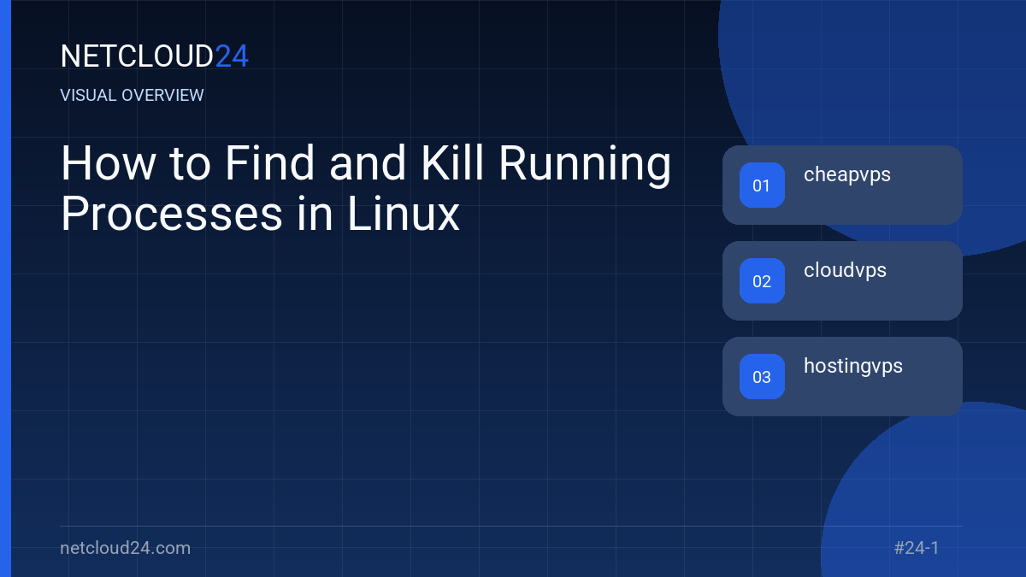Click the #24-1 slide number
The image size is (1026, 577).
tap(917, 548)
